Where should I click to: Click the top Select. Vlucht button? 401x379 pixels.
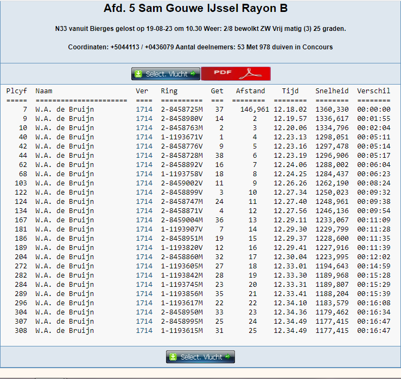point(166,74)
